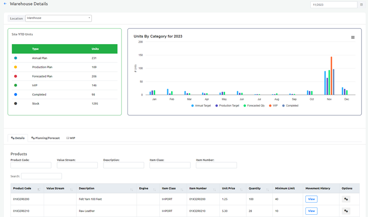
Task: Go back using the arrow beside Warehouse Details
Action: tap(5, 4)
